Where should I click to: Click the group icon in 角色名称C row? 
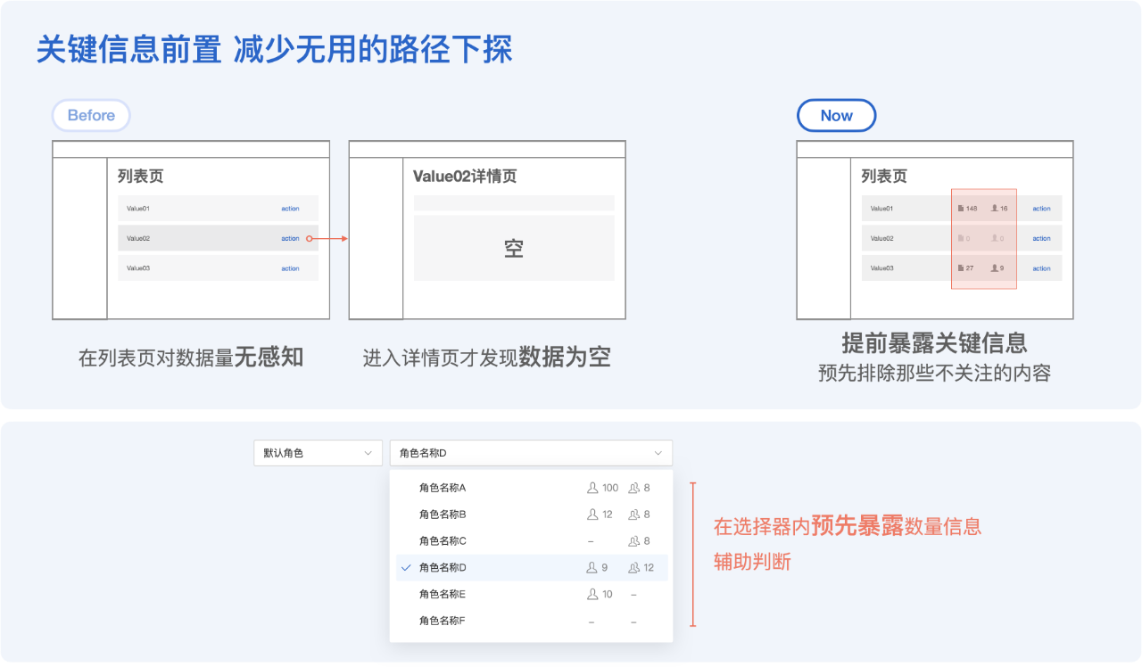pos(633,541)
